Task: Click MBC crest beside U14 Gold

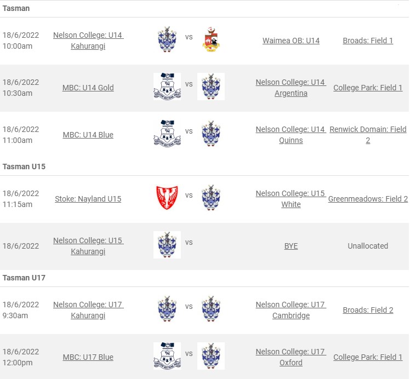Action: pos(167,87)
